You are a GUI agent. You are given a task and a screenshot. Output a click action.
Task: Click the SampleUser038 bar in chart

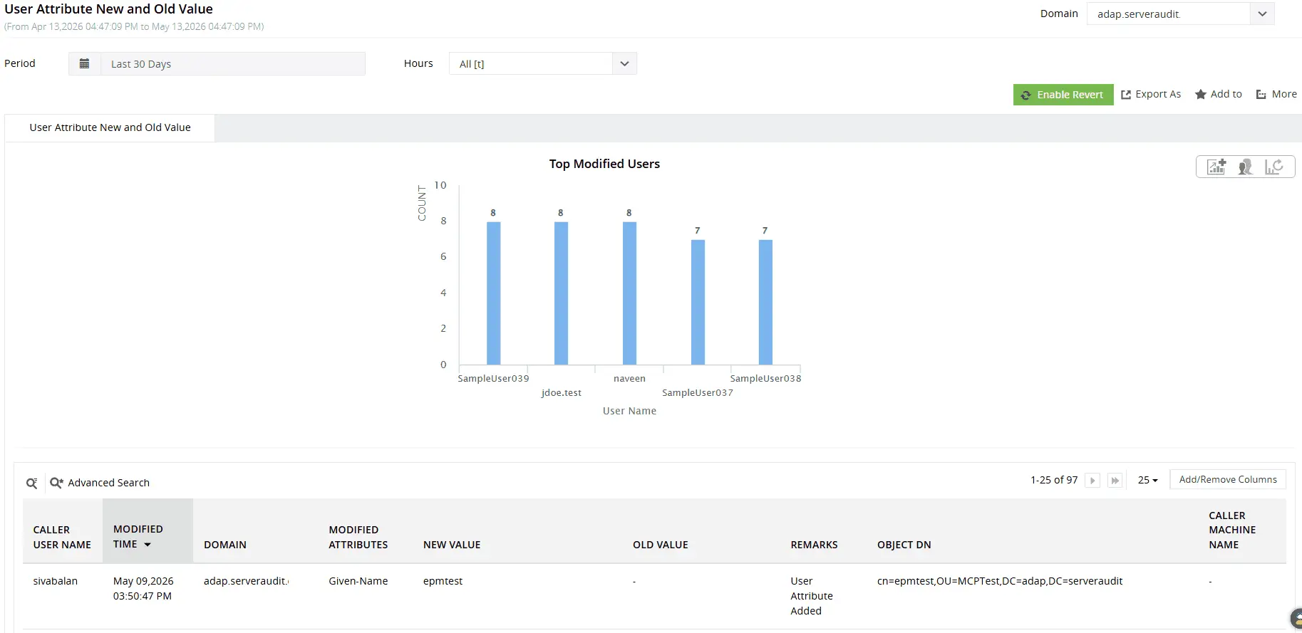pos(765,303)
